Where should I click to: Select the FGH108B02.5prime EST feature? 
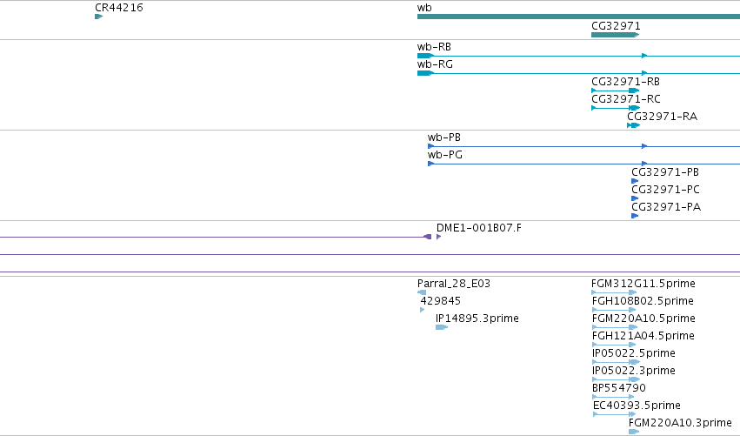614,310
